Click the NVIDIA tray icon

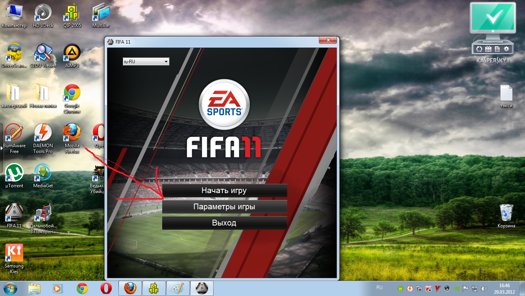(x=456, y=288)
